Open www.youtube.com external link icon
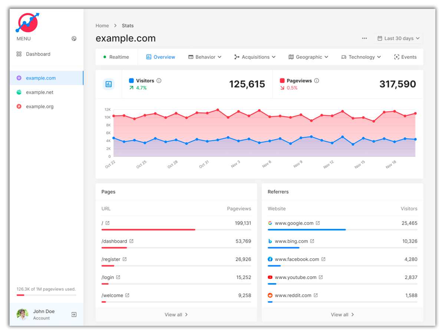The height and width of the screenshot is (331, 445). click(321, 277)
